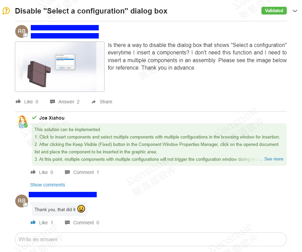Click the Joe Xiahou author name
302x252 pixels.
point(52,118)
